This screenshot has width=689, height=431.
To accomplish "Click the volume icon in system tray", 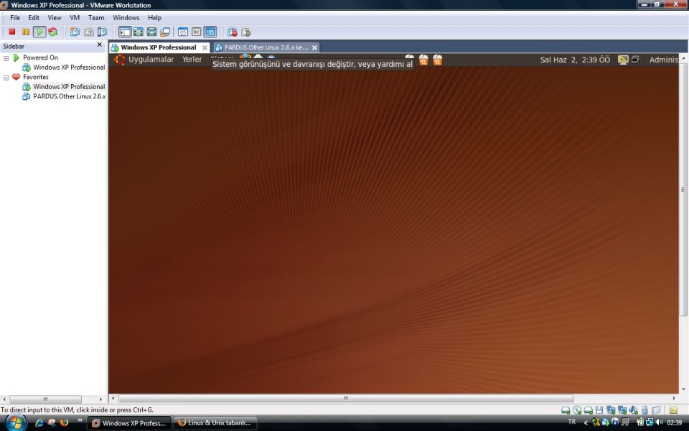I will pyautogui.click(x=659, y=422).
